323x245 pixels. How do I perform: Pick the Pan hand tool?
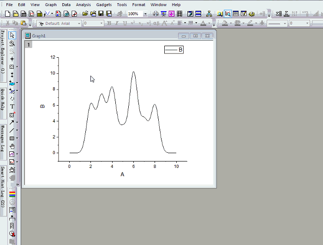tap(12, 146)
